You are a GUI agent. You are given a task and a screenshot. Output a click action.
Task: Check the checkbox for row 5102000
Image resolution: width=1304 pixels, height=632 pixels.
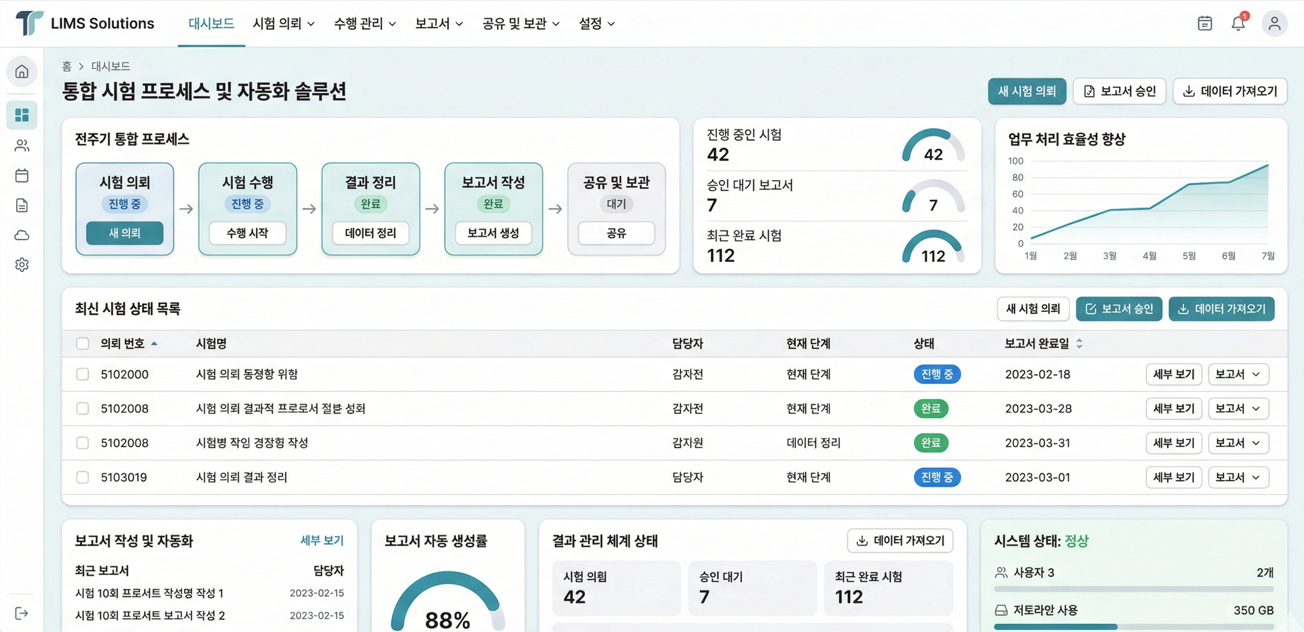coord(83,374)
